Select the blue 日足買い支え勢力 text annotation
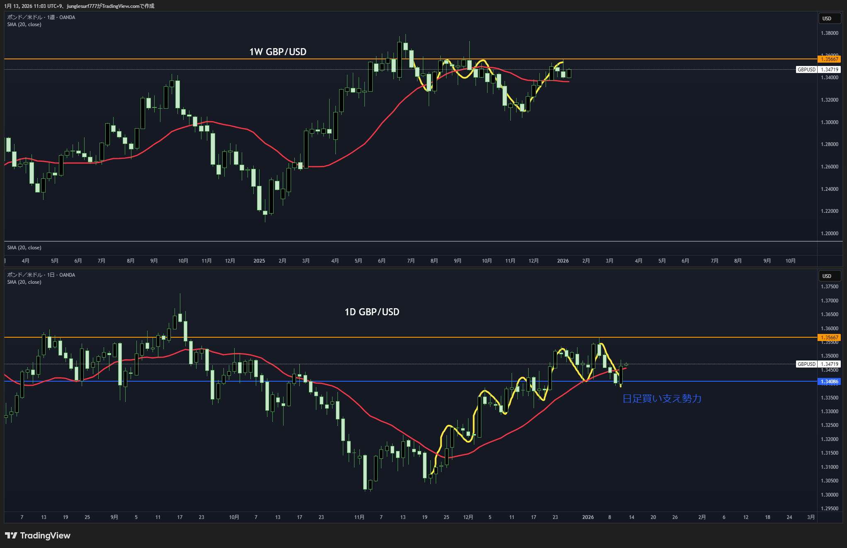The width and height of the screenshot is (847, 548). [662, 399]
